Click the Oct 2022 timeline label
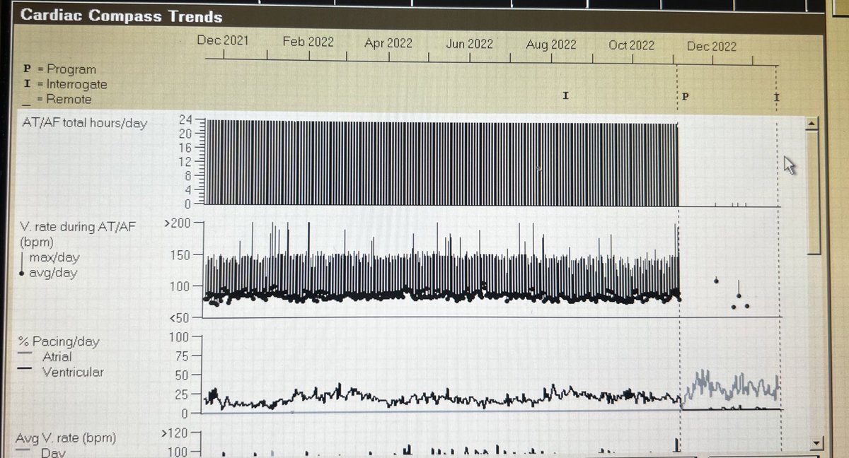Image resolution: width=849 pixels, height=458 pixels. (x=632, y=45)
